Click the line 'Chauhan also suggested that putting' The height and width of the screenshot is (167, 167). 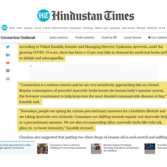(93, 137)
